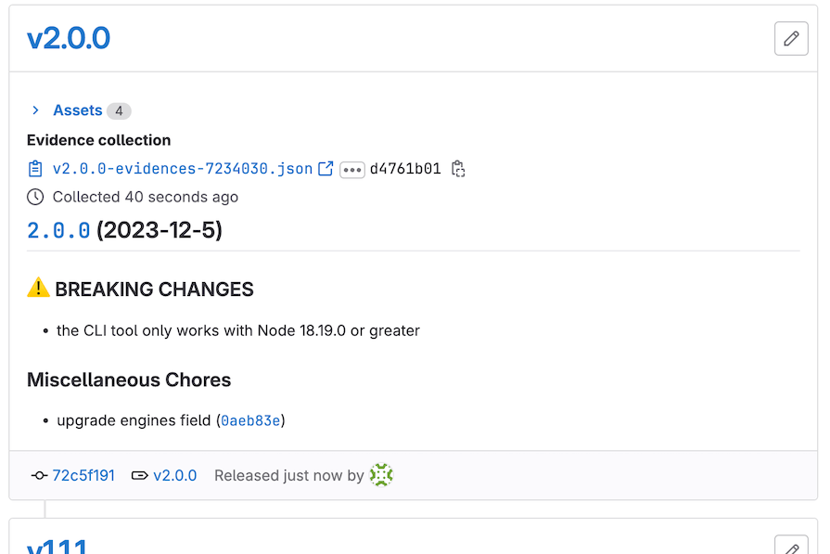Viewport: 830px width, 554px height.
Task: Open the v2.0.0 release heading link
Action: pyautogui.click(x=69, y=38)
